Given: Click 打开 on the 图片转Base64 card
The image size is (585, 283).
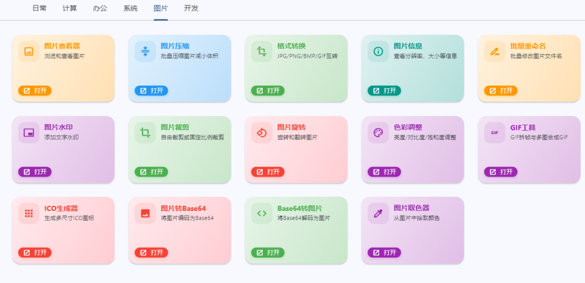Looking at the screenshot, I should [151, 253].
